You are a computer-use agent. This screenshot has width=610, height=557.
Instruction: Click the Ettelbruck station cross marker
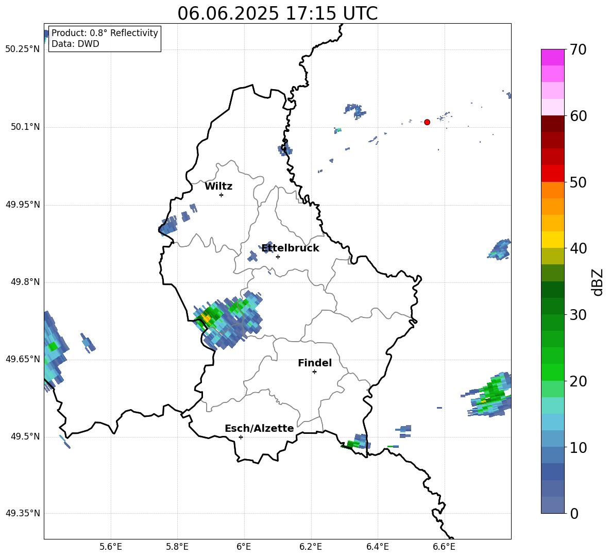pyautogui.click(x=278, y=257)
